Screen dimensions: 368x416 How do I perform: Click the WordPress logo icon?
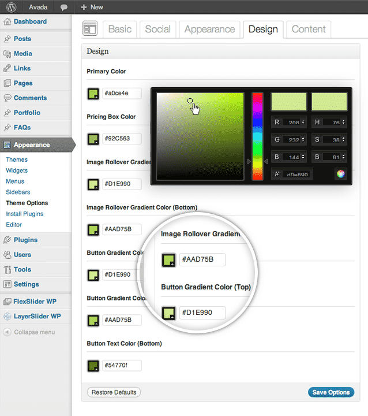10,7
